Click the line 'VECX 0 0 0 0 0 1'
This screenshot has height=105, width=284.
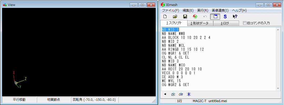[179, 73]
